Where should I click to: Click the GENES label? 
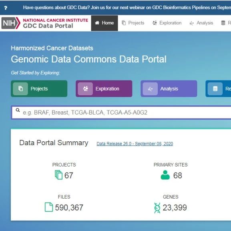point(171,197)
